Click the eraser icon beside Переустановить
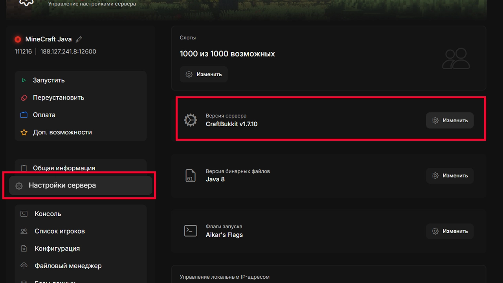This screenshot has height=283, width=503. (24, 97)
